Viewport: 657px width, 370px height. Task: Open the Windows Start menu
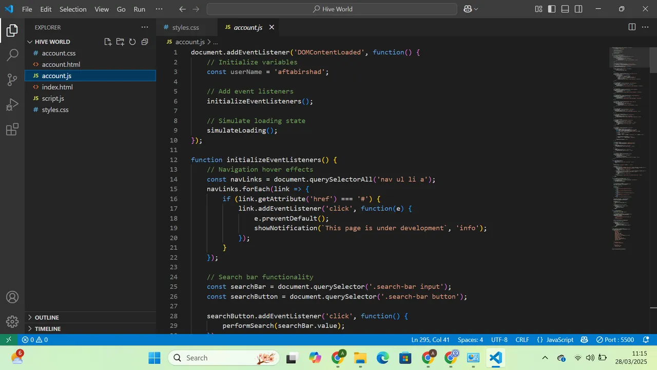(x=154, y=358)
